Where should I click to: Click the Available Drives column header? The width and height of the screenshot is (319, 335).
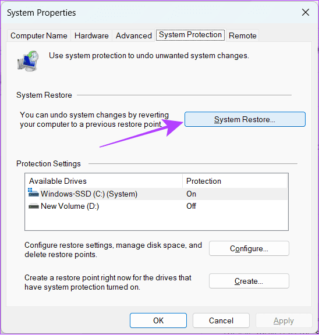(104, 181)
